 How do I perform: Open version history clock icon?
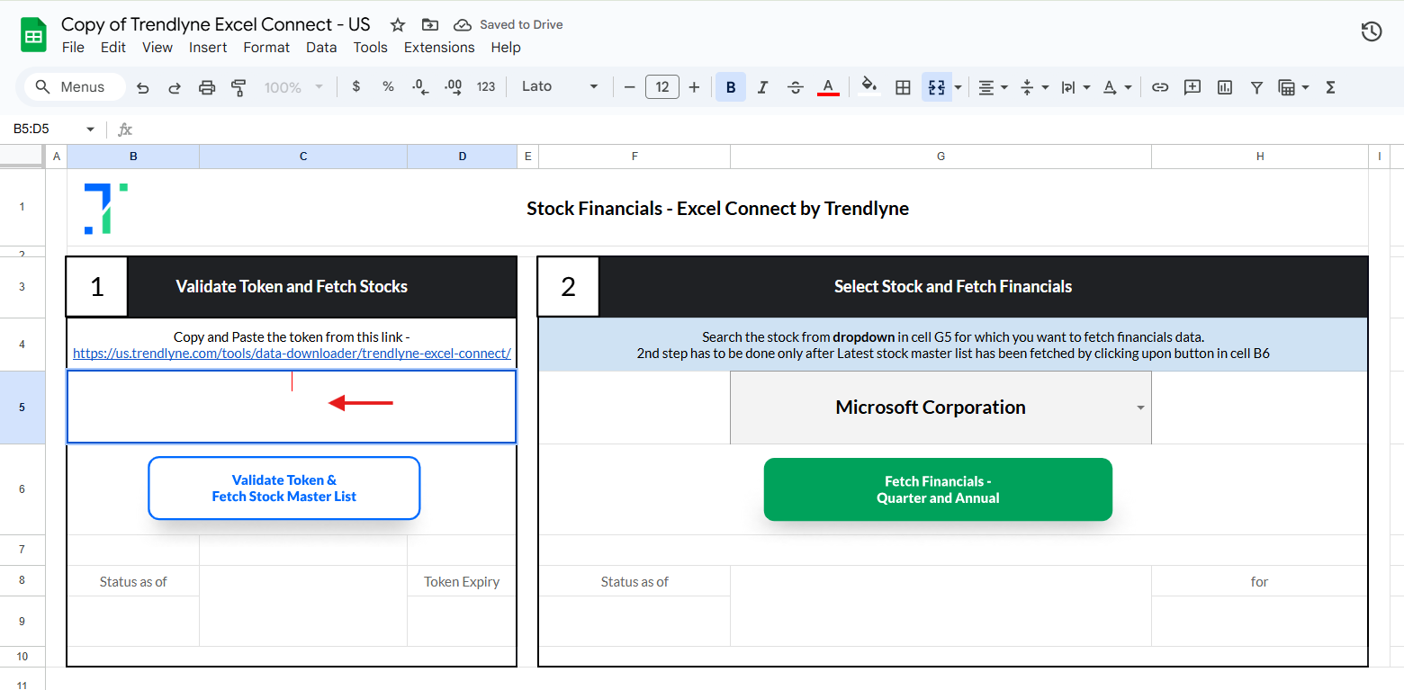pyautogui.click(x=1371, y=32)
